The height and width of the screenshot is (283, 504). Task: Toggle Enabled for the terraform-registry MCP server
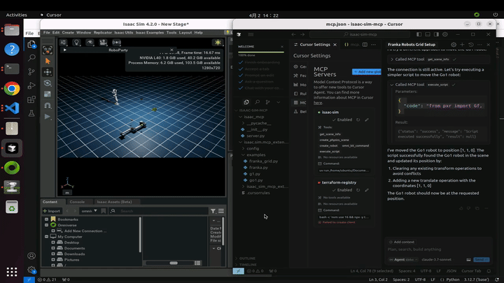pyautogui.click(x=342, y=190)
